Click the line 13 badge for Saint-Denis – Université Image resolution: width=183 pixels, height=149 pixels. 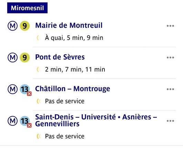[x=24, y=121]
